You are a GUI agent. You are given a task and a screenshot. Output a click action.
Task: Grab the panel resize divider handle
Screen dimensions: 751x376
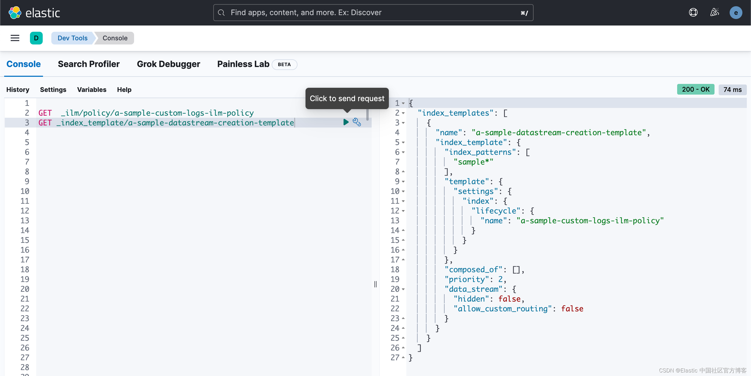[x=375, y=284]
